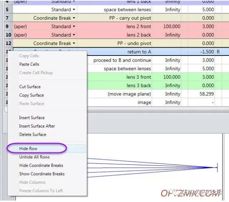Select Insert Surface After

[x=37, y=126]
